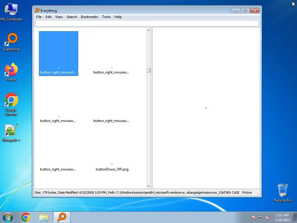297x223 pixels.
Task: Click the Picture label in status bar
Action: pyautogui.click(x=247, y=193)
